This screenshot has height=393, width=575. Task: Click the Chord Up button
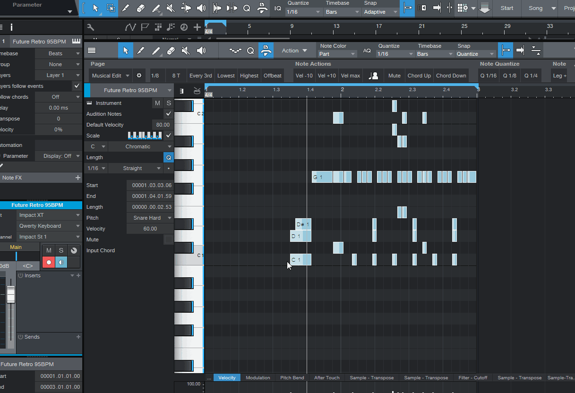click(x=419, y=76)
